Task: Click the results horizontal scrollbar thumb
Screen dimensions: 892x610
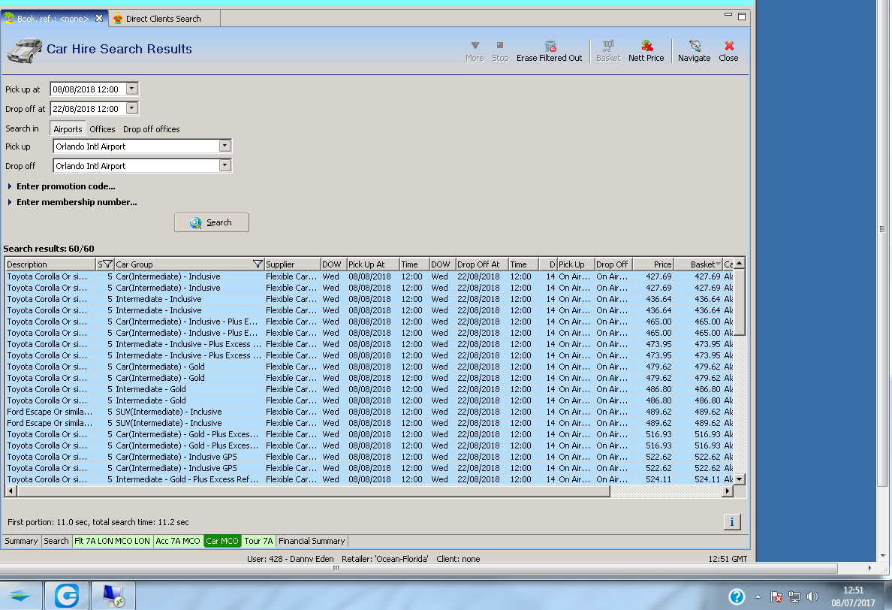Action: coord(313,491)
